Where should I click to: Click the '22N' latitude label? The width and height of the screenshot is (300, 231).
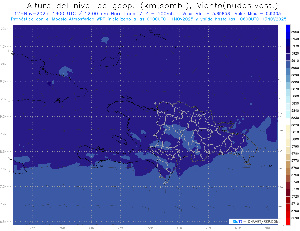pyautogui.click(x=3, y=29)
